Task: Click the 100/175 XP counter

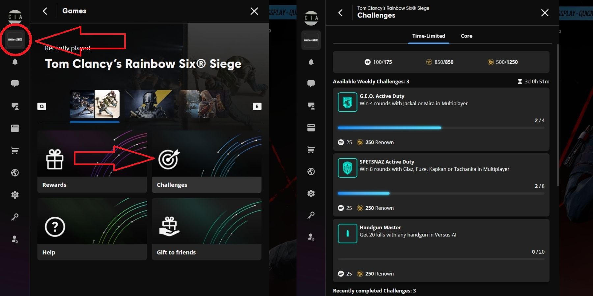Action: click(x=378, y=62)
